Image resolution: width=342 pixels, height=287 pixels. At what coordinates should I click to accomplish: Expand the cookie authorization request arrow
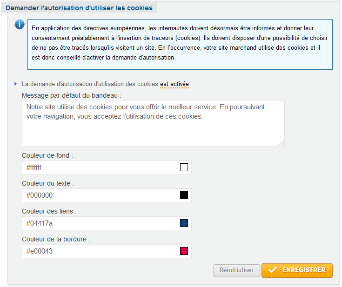tap(15, 84)
